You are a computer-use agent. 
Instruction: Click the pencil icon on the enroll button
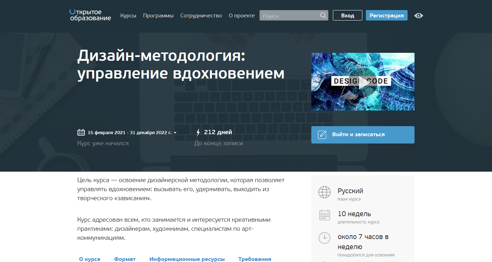pos(321,135)
